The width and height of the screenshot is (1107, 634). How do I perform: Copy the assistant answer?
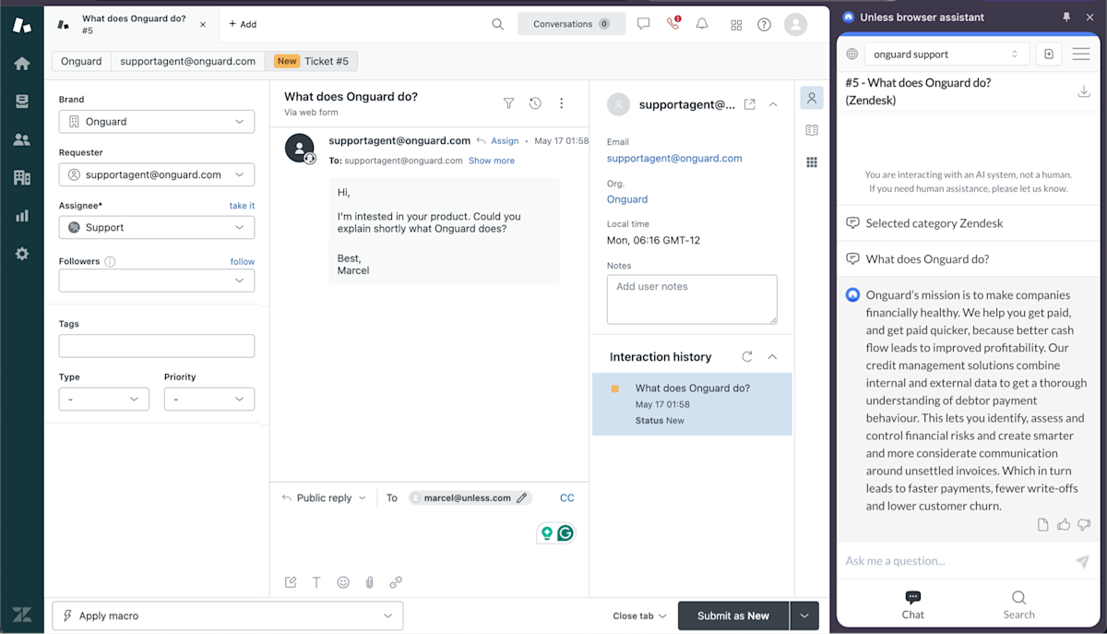pos(1043,525)
